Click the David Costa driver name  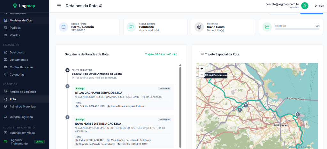(216, 27)
